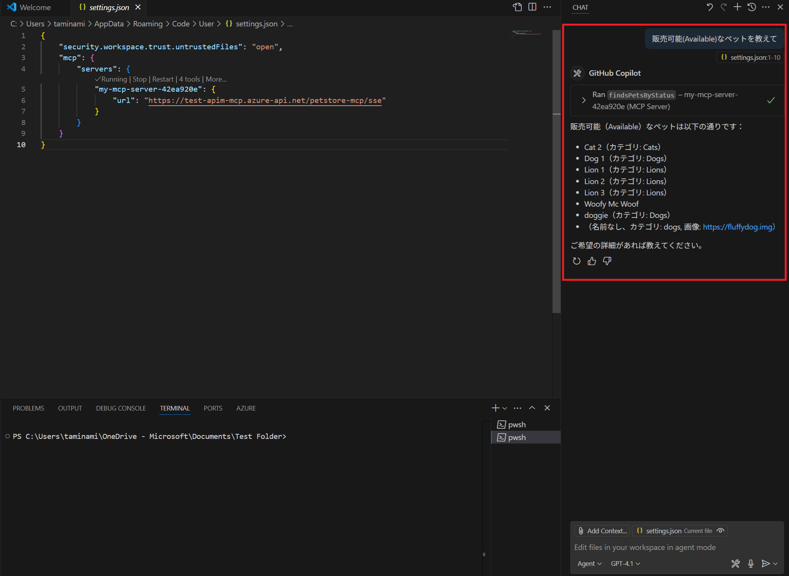Screen dimensions: 789x576
Task: Close the terminal panel
Action: [547, 408]
